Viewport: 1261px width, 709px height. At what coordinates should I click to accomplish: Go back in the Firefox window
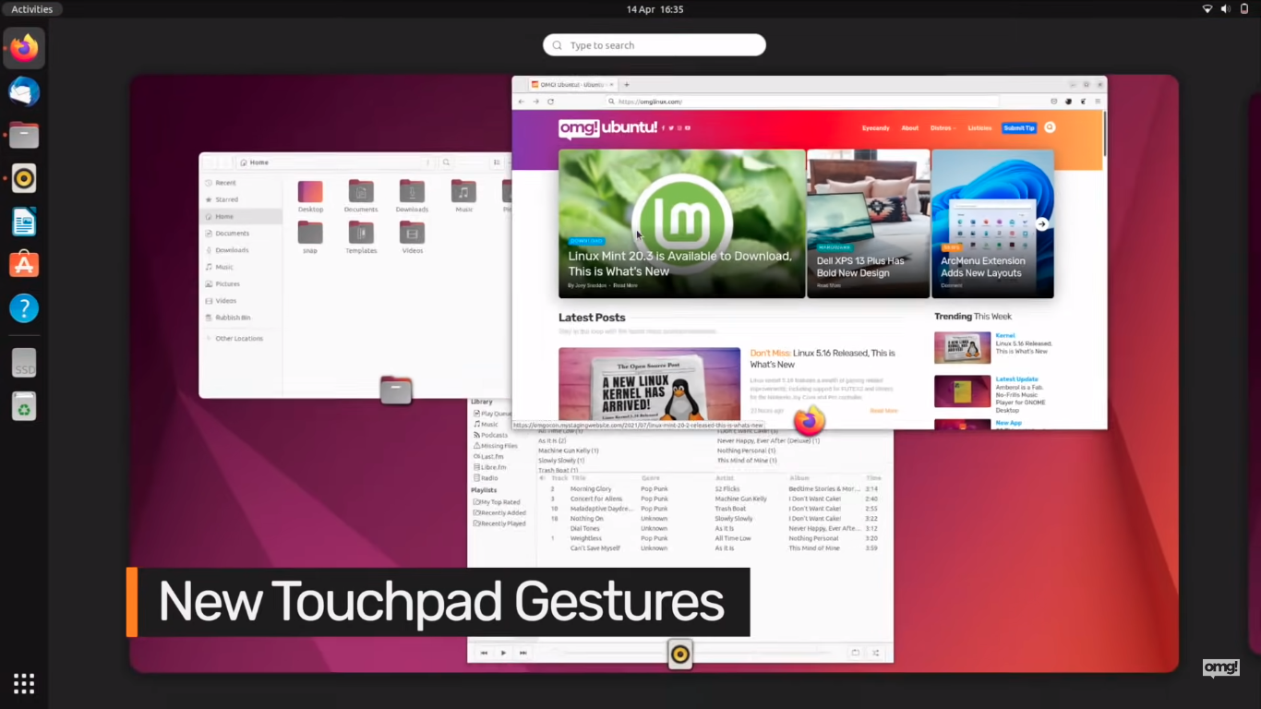[522, 102]
